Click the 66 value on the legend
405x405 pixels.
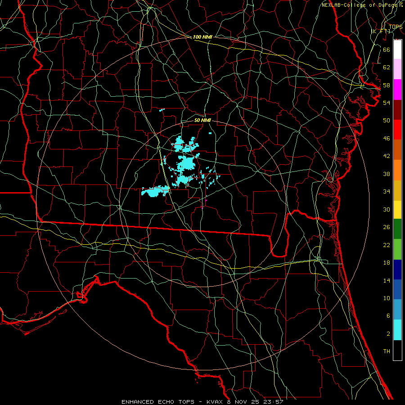tap(387, 49)
